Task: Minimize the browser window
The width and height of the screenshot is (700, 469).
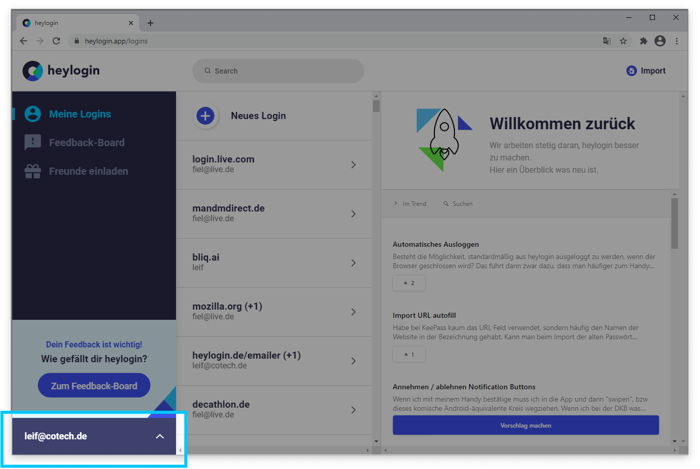Action: click(x=629, y=17)
